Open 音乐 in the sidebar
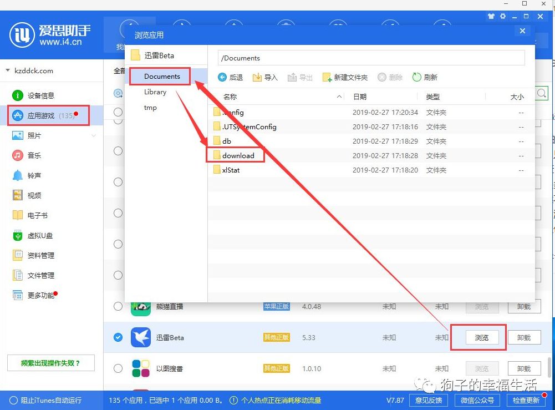This screenshot has width=555, height=410. [x=34, y=155]
